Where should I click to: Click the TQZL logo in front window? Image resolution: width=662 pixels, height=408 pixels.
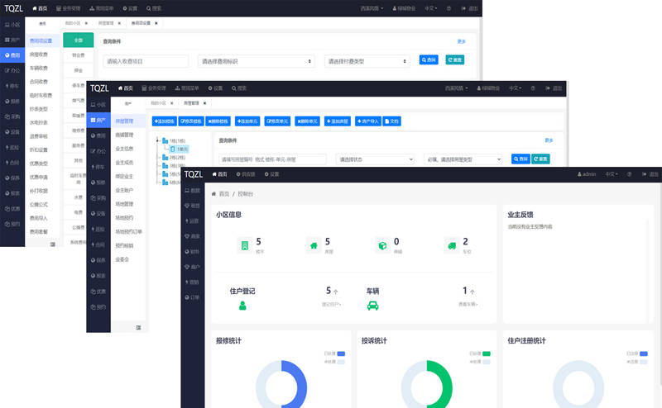[194, 174]
